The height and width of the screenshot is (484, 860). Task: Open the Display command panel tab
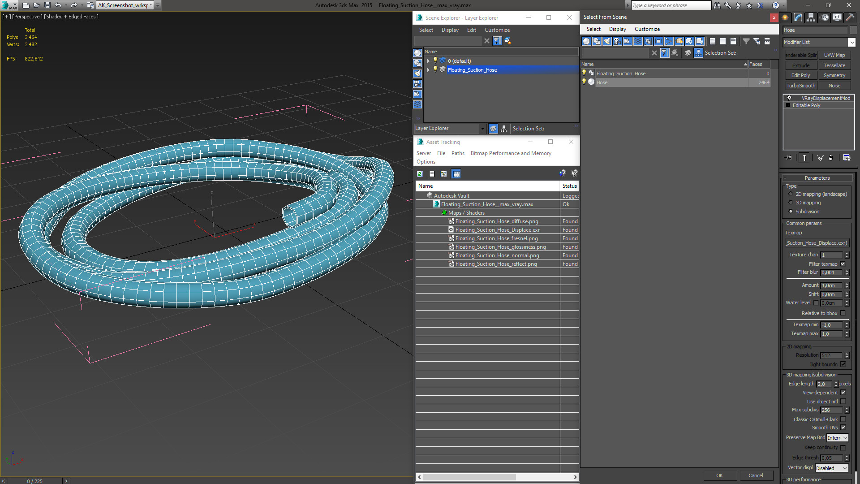click(837, 17)
